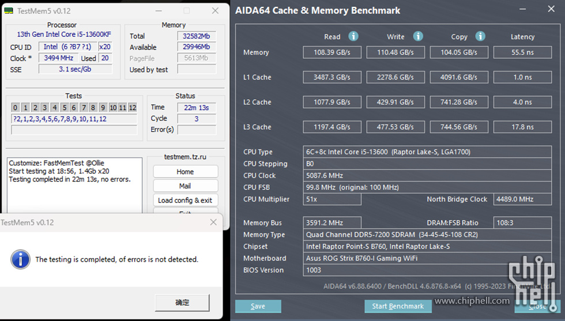The height and width of the screenshot is (321, 565).
Task: Click the Write info icon in AIDA64
Action: pos(417,36)
